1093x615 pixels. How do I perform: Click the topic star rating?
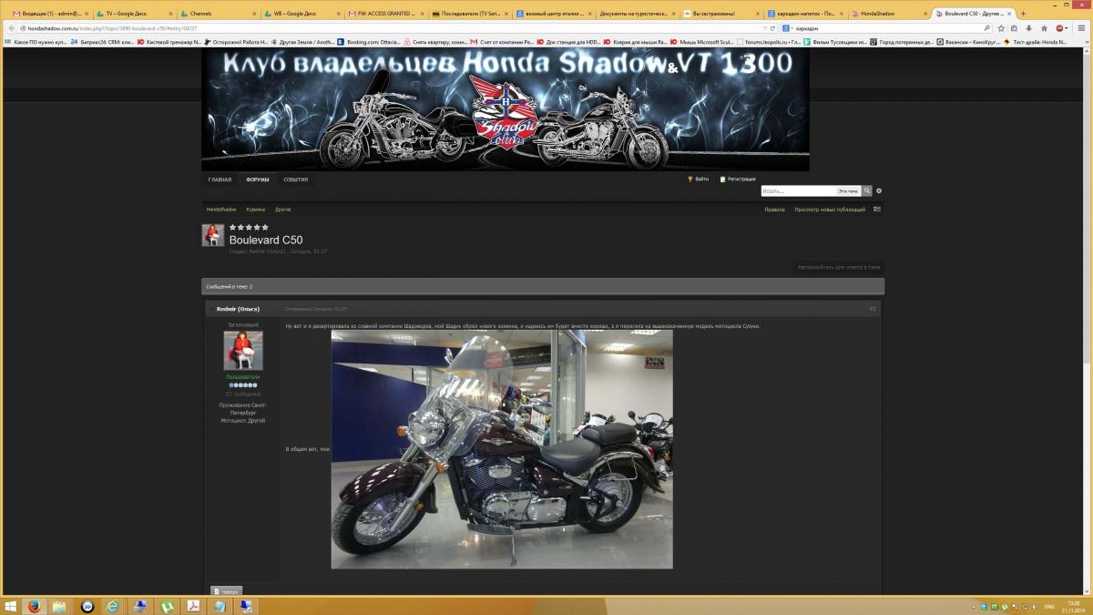tap(249, 227)
